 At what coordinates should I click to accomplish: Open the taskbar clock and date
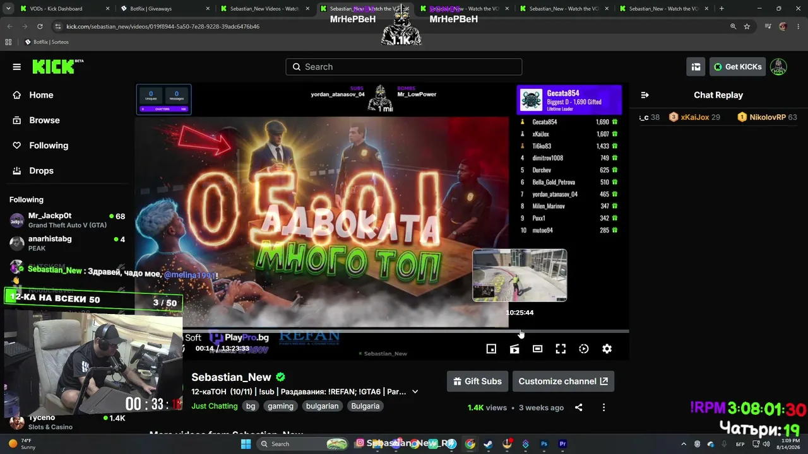tap(790, 444)
